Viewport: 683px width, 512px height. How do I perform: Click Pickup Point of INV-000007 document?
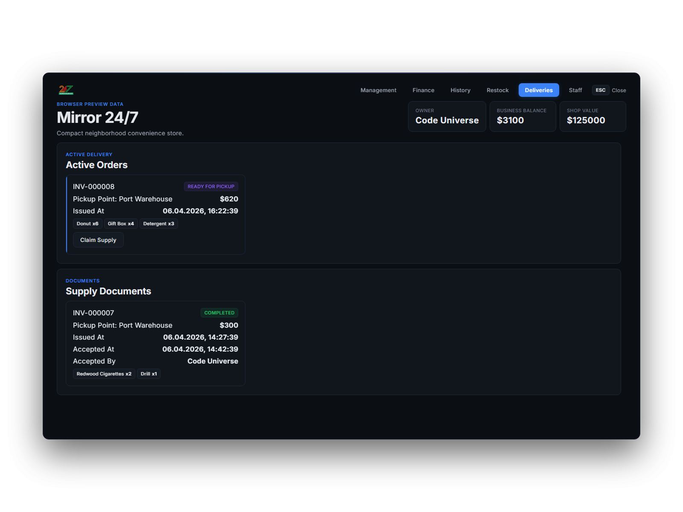(123, 325)
